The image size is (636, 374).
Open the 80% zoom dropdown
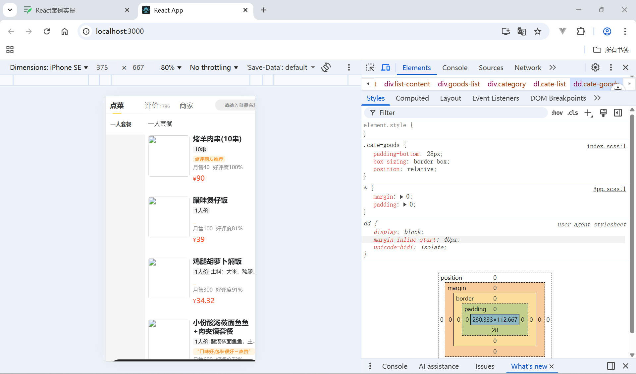[171, 68]
